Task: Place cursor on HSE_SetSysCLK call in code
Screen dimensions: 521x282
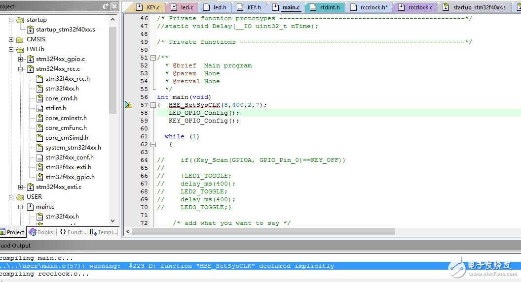Action: pos(194,105)
